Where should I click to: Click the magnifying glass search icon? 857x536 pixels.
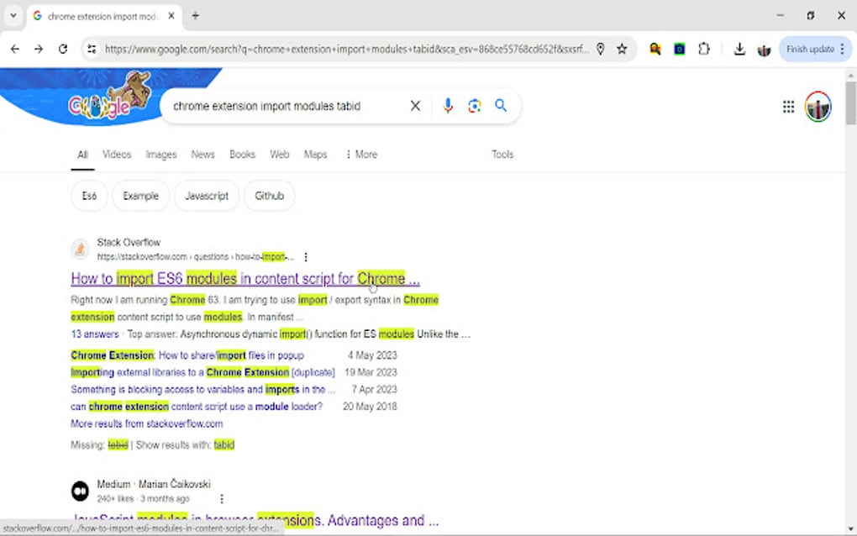(x=501, y=106)
